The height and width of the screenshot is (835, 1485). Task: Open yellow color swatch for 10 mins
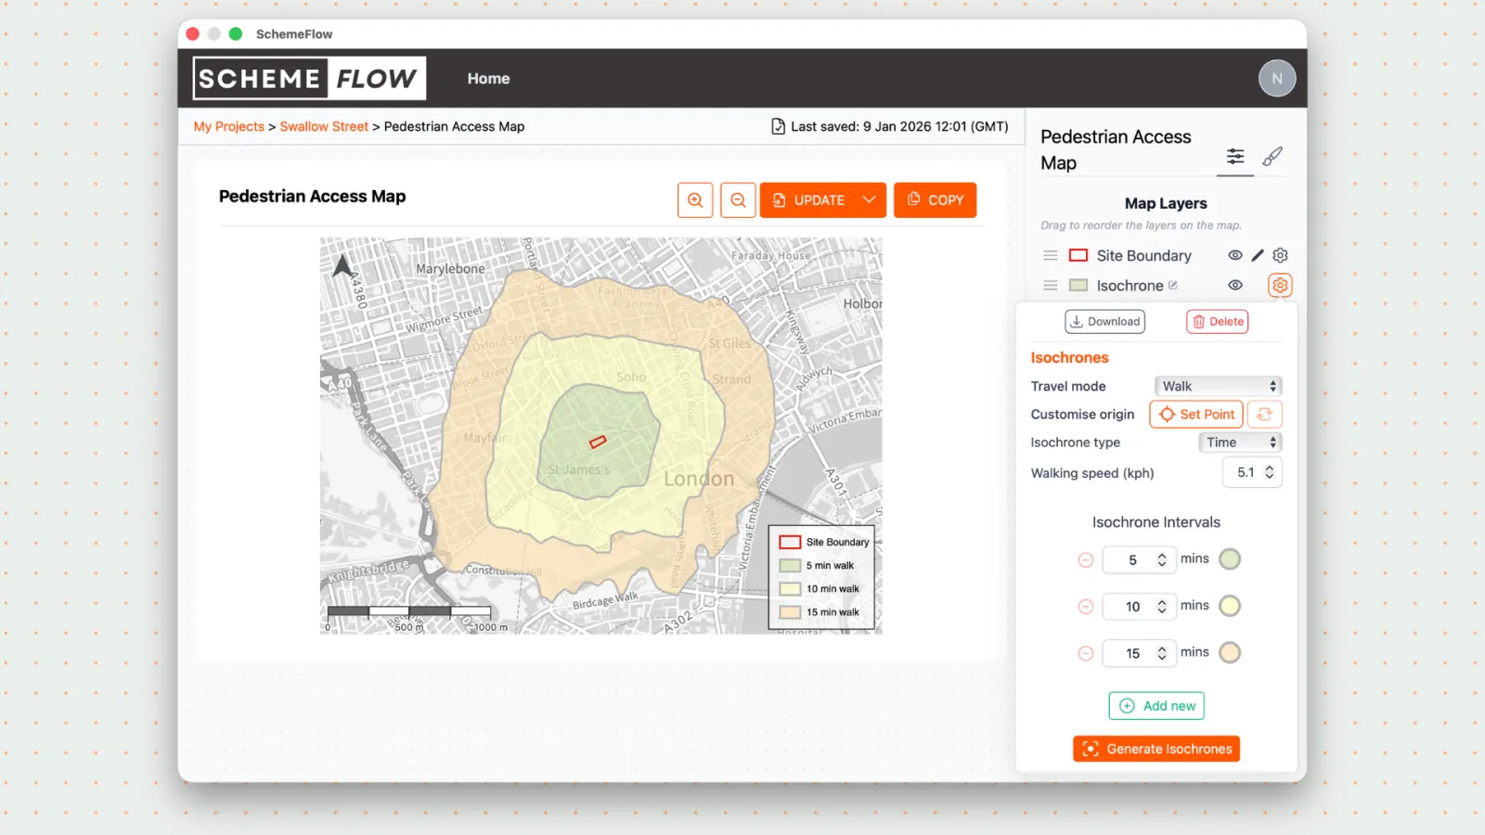tap(1230, 606)
